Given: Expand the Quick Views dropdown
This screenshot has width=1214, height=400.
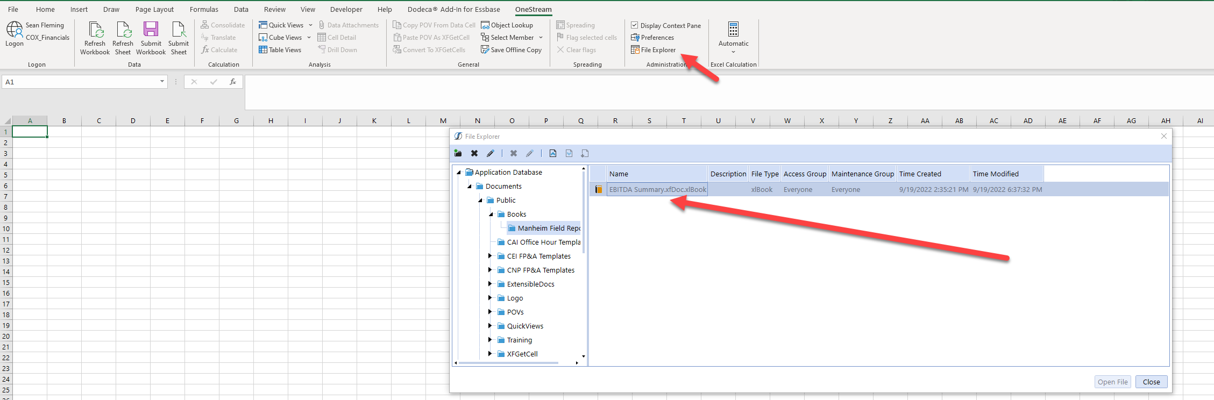Looking at the screenshot, I should point(310,25).
